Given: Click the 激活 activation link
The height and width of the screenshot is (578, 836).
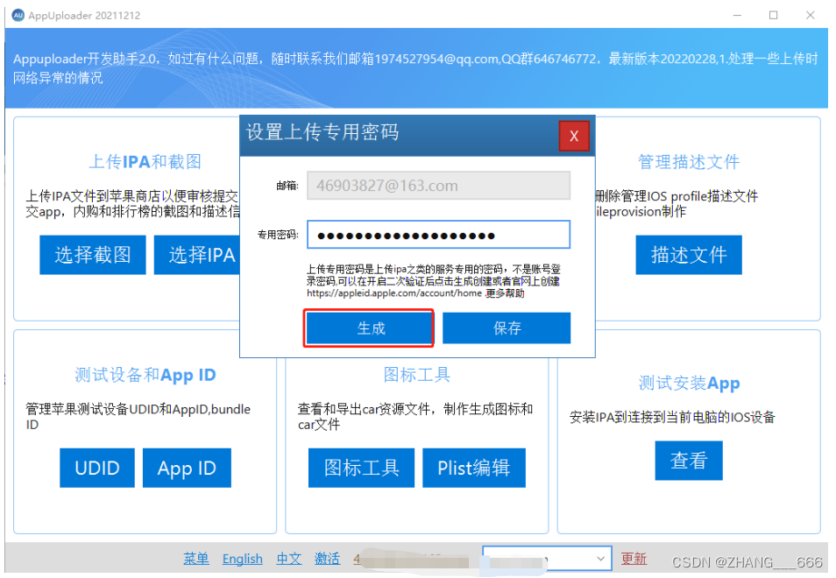Looking at the screenshot, I should 327,558.
